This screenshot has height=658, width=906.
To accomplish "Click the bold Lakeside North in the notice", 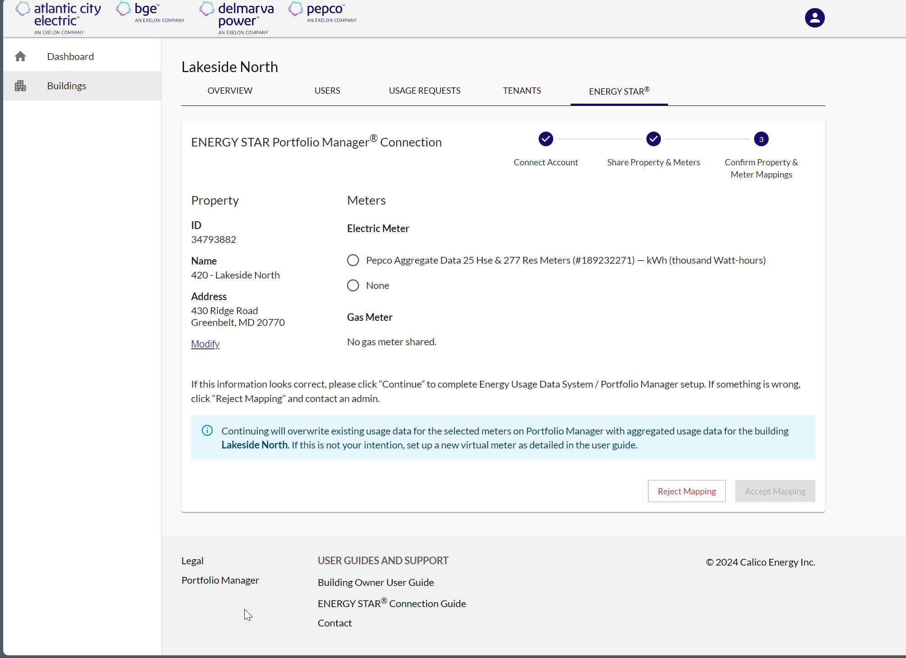I will pos(254,445).
